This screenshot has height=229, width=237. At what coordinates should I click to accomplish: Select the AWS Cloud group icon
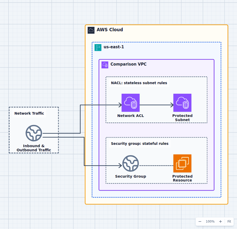91,30
